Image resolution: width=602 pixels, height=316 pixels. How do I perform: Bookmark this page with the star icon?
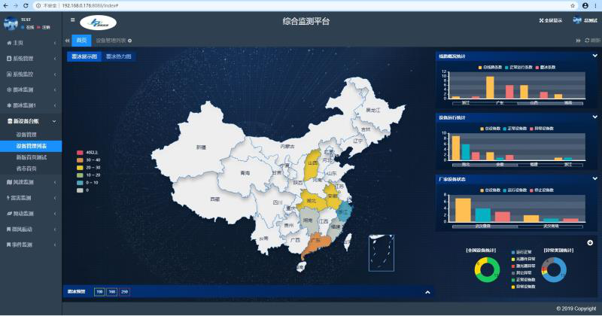tap(574, 5)
